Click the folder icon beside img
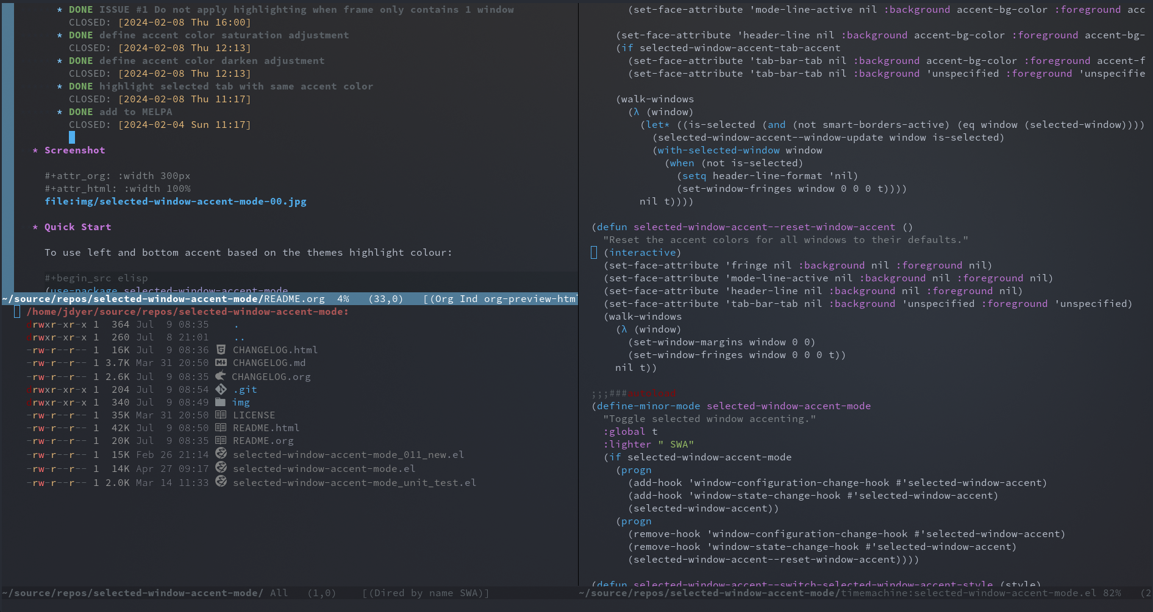1153x612 pixels. coord(221,402)
